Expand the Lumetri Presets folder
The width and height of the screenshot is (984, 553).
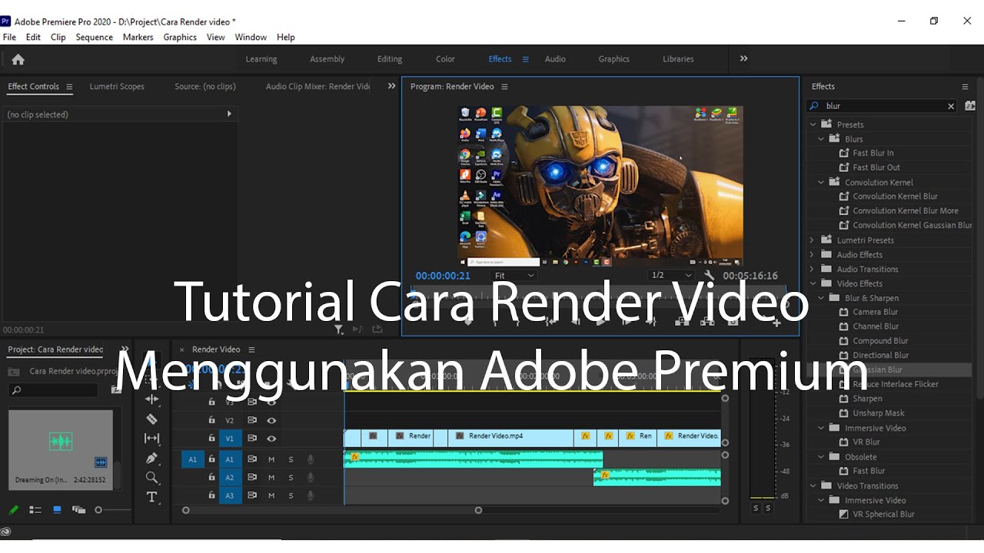pos(813,240)
